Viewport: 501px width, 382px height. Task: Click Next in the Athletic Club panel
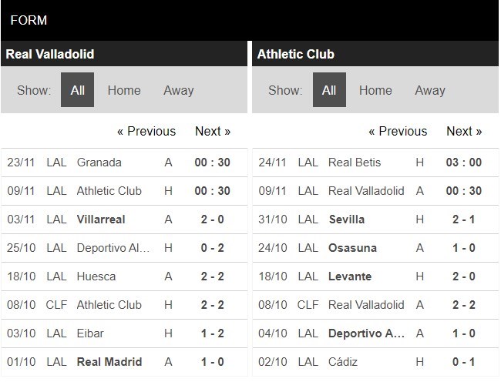[464, 131]
